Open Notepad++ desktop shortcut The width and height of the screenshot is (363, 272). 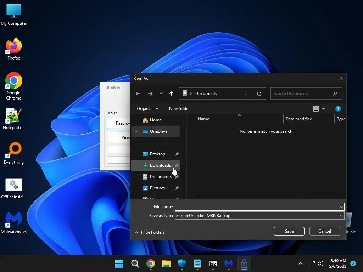pyautogui.click(x=14, y=119)
